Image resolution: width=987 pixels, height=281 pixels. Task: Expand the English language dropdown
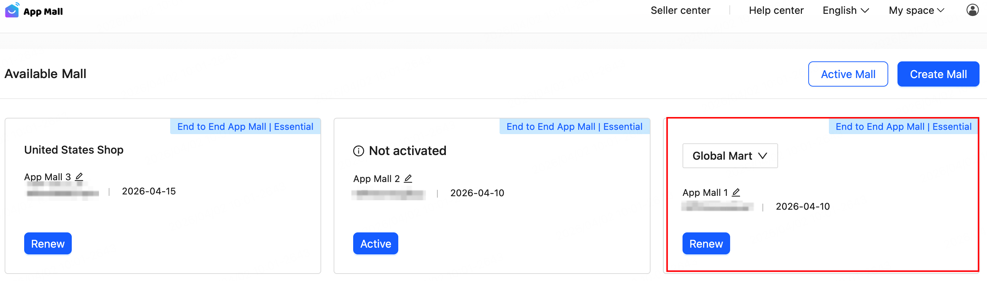(845, 11)
